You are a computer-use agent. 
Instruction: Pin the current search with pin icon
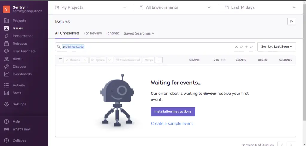241,47
